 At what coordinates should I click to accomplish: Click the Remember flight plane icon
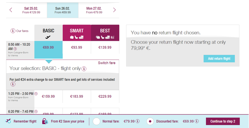8,121
